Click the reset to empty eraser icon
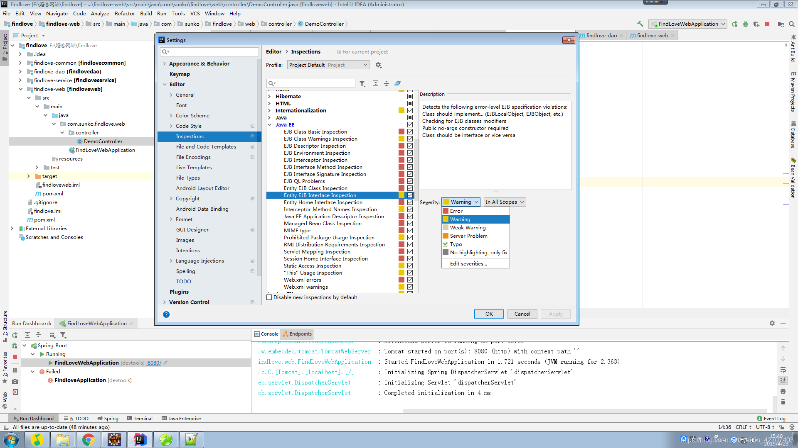Screen dimensions: 798x448 coord(397,83)
